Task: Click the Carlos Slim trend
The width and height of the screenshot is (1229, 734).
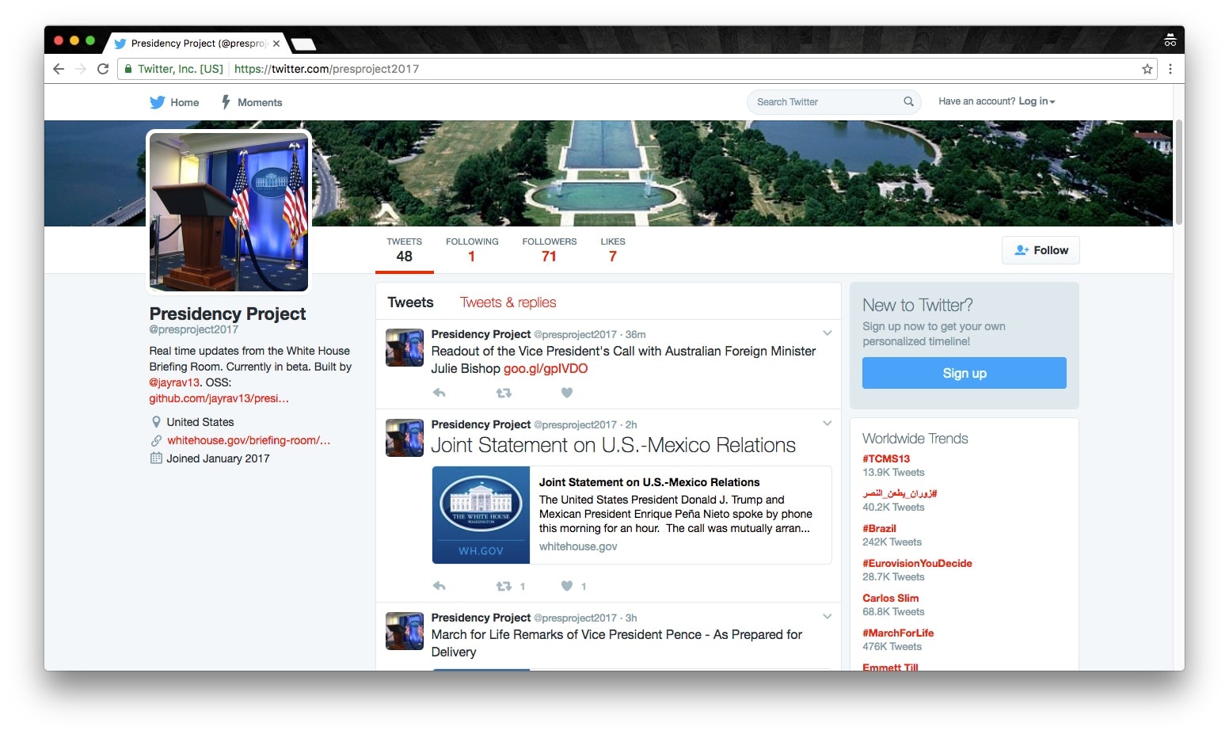Action: tap(891, 598)
